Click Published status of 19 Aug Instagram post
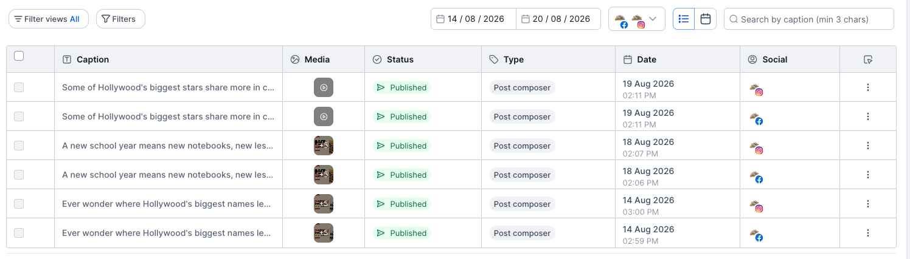The height and width of the screenshot is (259, 910). click(401, 87)
